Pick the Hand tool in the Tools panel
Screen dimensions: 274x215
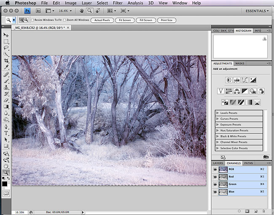pos(6,166)
